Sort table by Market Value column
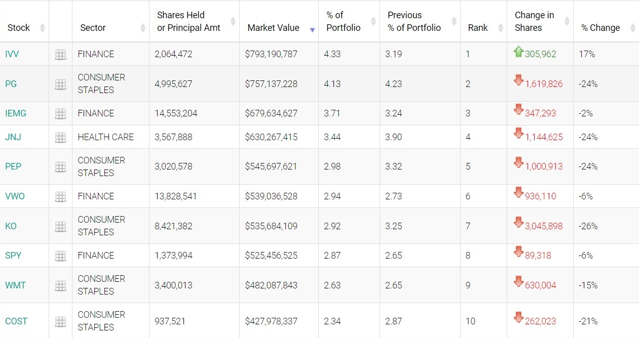The height and width of the screenshot is (338, 639). 274,28
